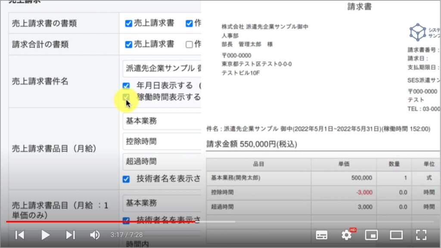Enter fullscreen mode
Image resolution: width=441 pixels, height=248 pixels.
point(421,235)
